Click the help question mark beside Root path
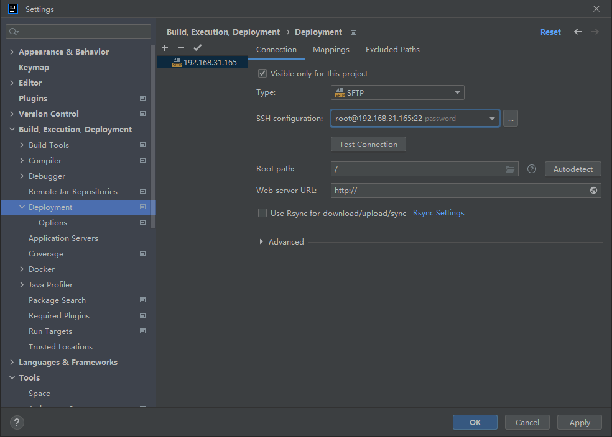This screenshot has height=437, width=612. pos(532,169)
